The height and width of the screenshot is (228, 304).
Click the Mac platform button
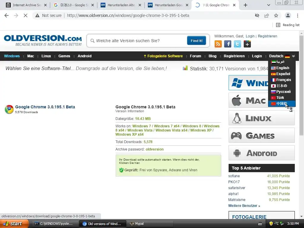point(248,100)
